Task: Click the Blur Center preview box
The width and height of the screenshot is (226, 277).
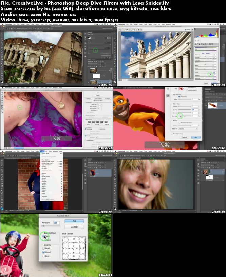Action: tap(74, 248)
